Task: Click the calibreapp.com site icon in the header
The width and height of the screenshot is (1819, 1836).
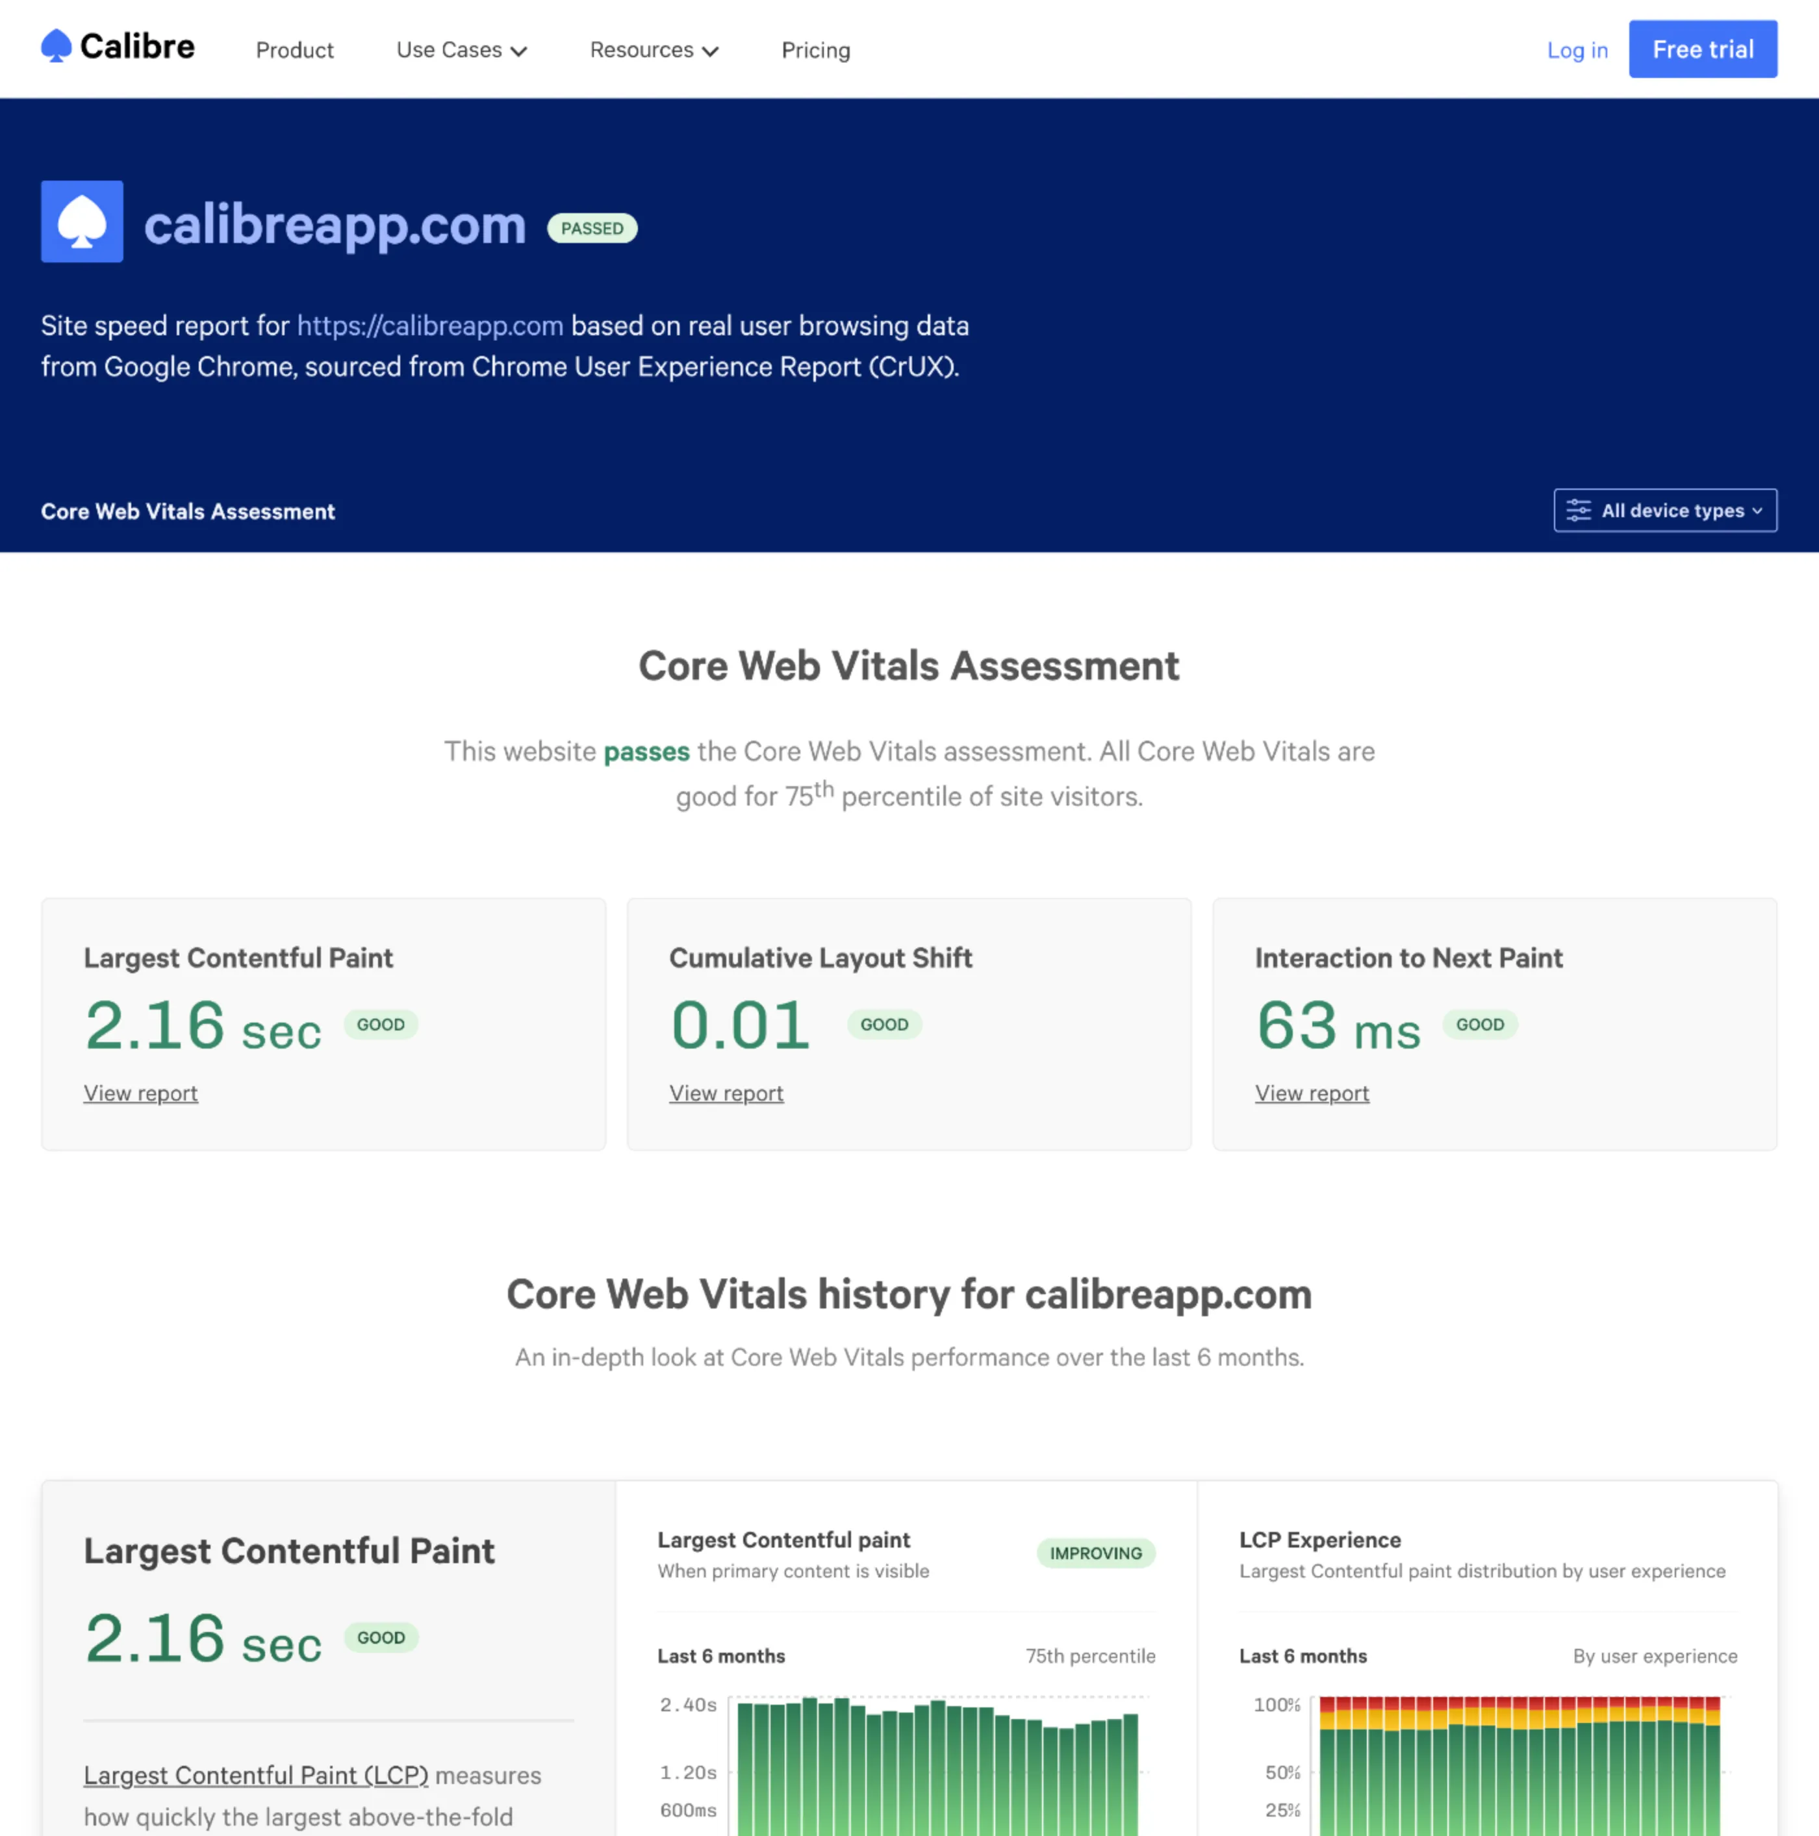Action: pos(82,222)
